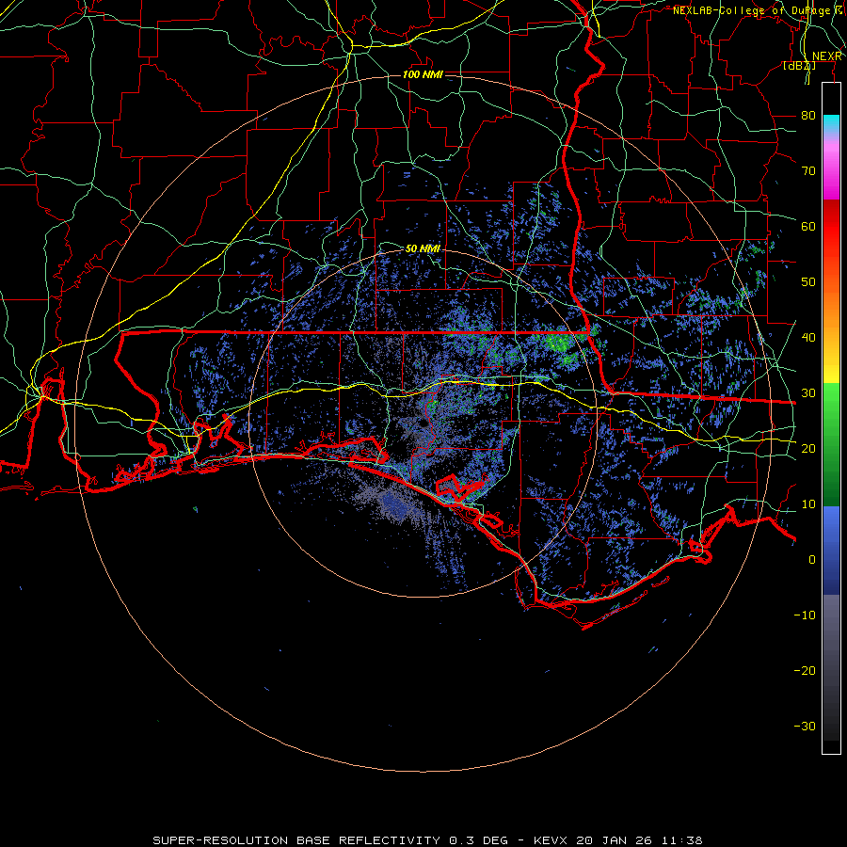Click the 30 value on the dBZ scale
The image size is (847, 847).
click(x=808, y=392)
